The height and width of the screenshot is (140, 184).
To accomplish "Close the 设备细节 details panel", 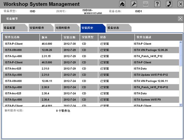I will point(180,19).
